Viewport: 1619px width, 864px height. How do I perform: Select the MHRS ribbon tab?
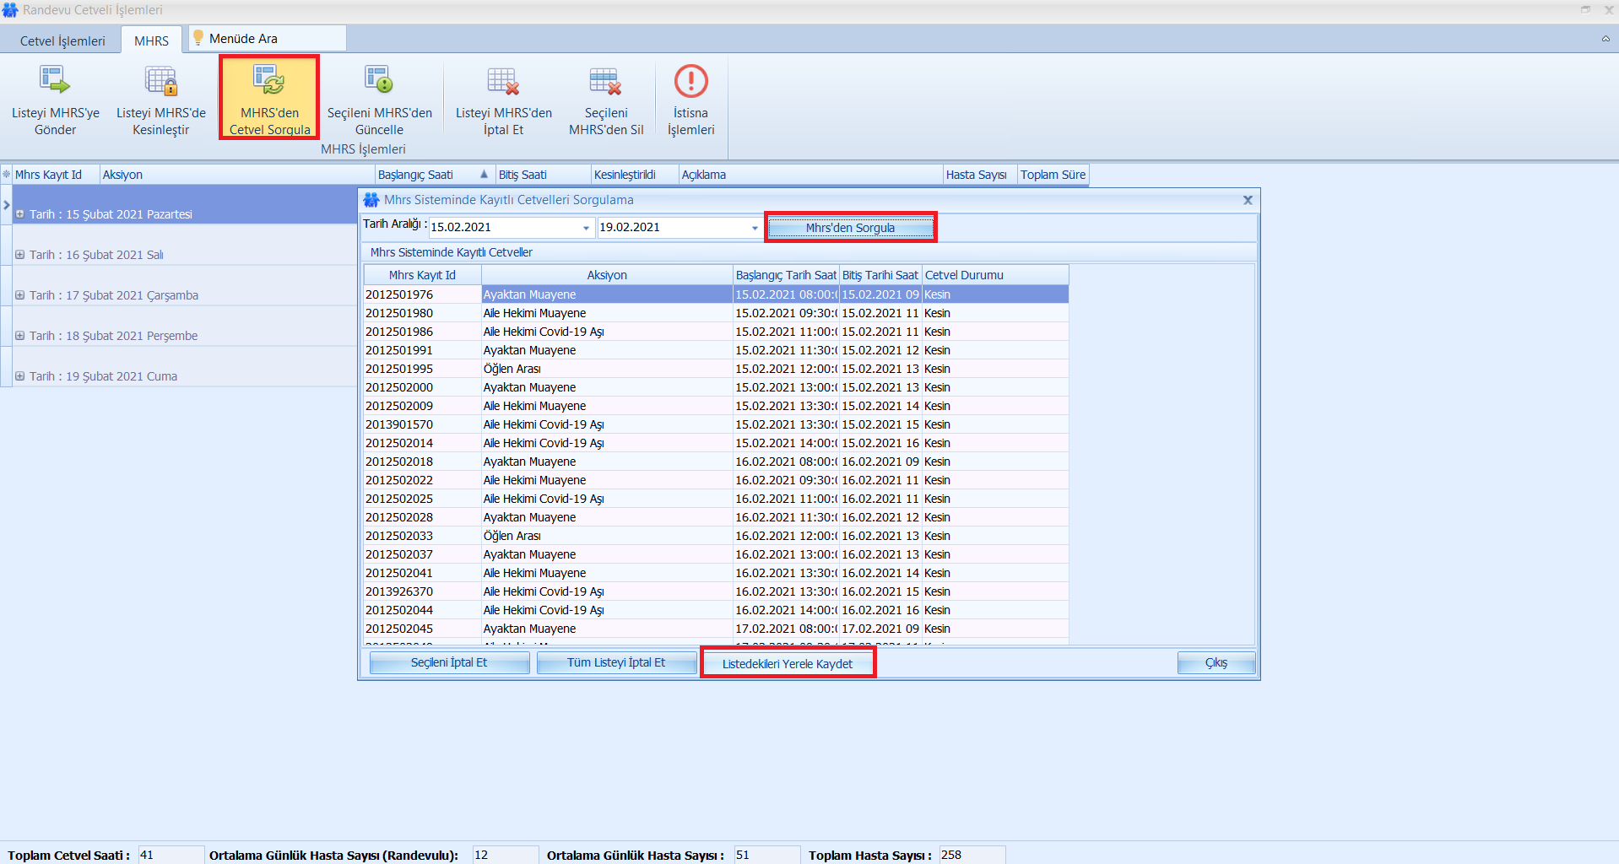[151, 40]
